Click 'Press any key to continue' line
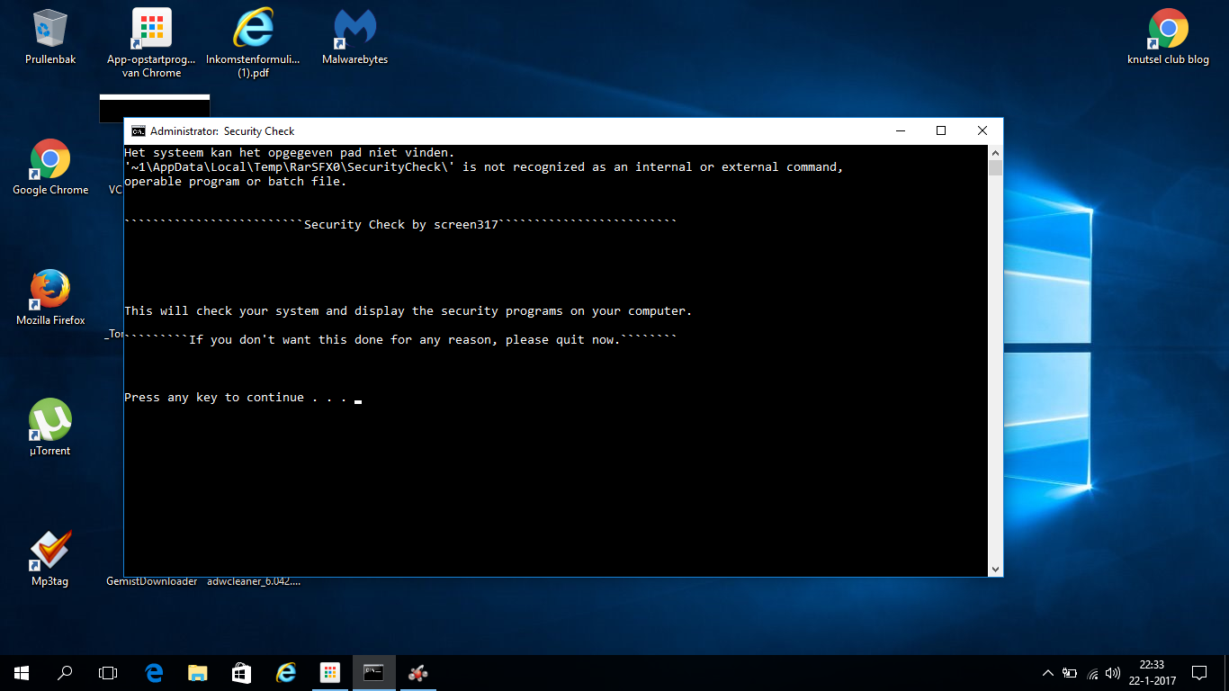This screenshot has width=1229, height=691. pos(236,398)
